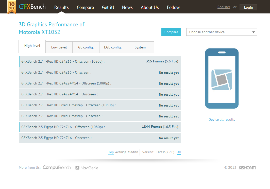
Task: Open the NaviGenie logo link
Action: 87,168
